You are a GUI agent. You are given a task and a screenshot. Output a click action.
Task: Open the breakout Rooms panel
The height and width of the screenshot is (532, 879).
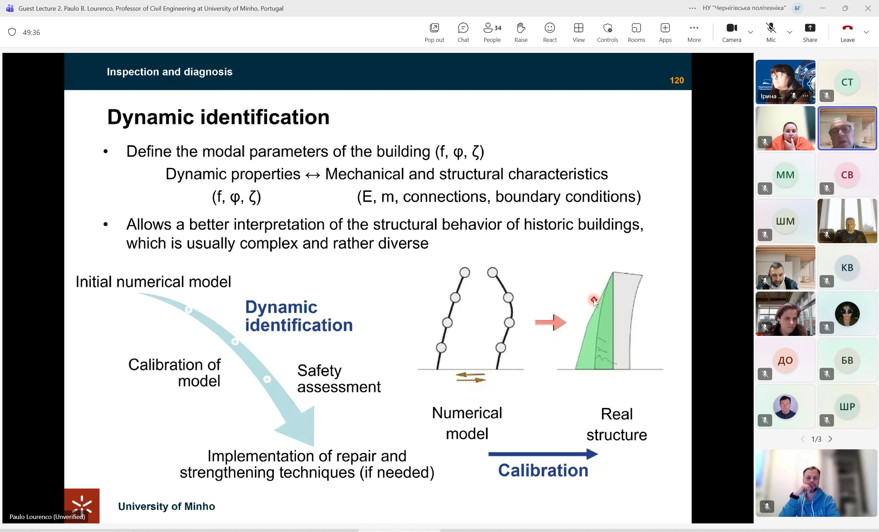point(636,32)
